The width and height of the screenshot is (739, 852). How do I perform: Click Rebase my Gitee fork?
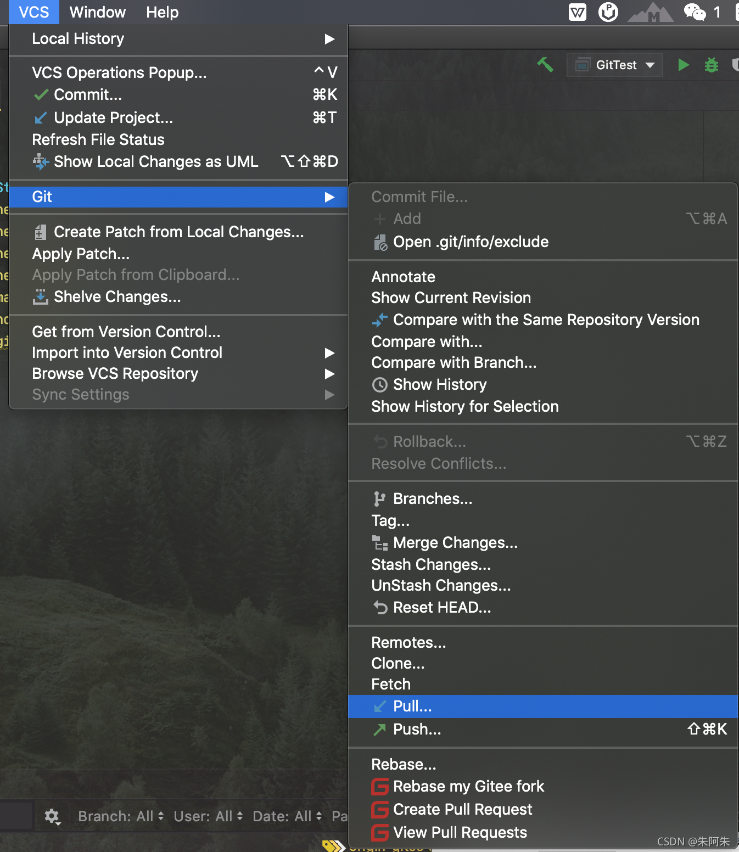[542, 786]
